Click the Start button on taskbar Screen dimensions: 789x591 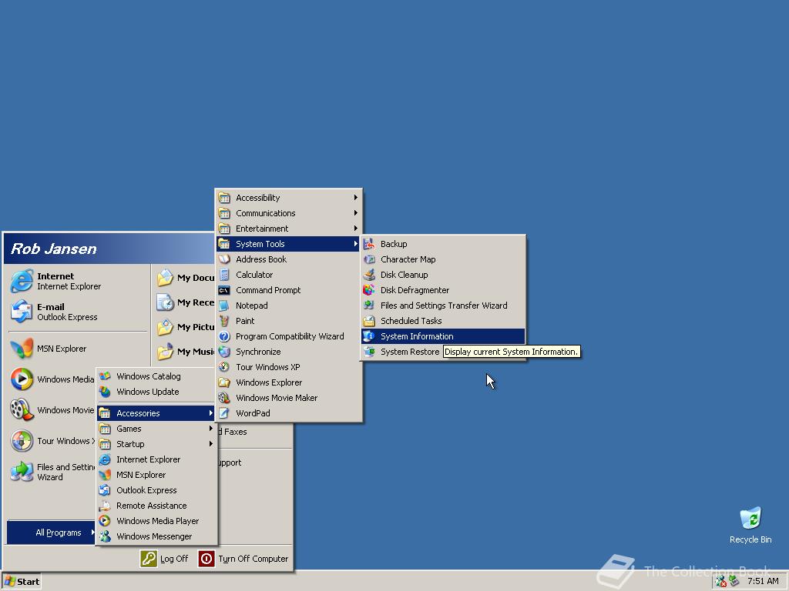pos(22,582)
